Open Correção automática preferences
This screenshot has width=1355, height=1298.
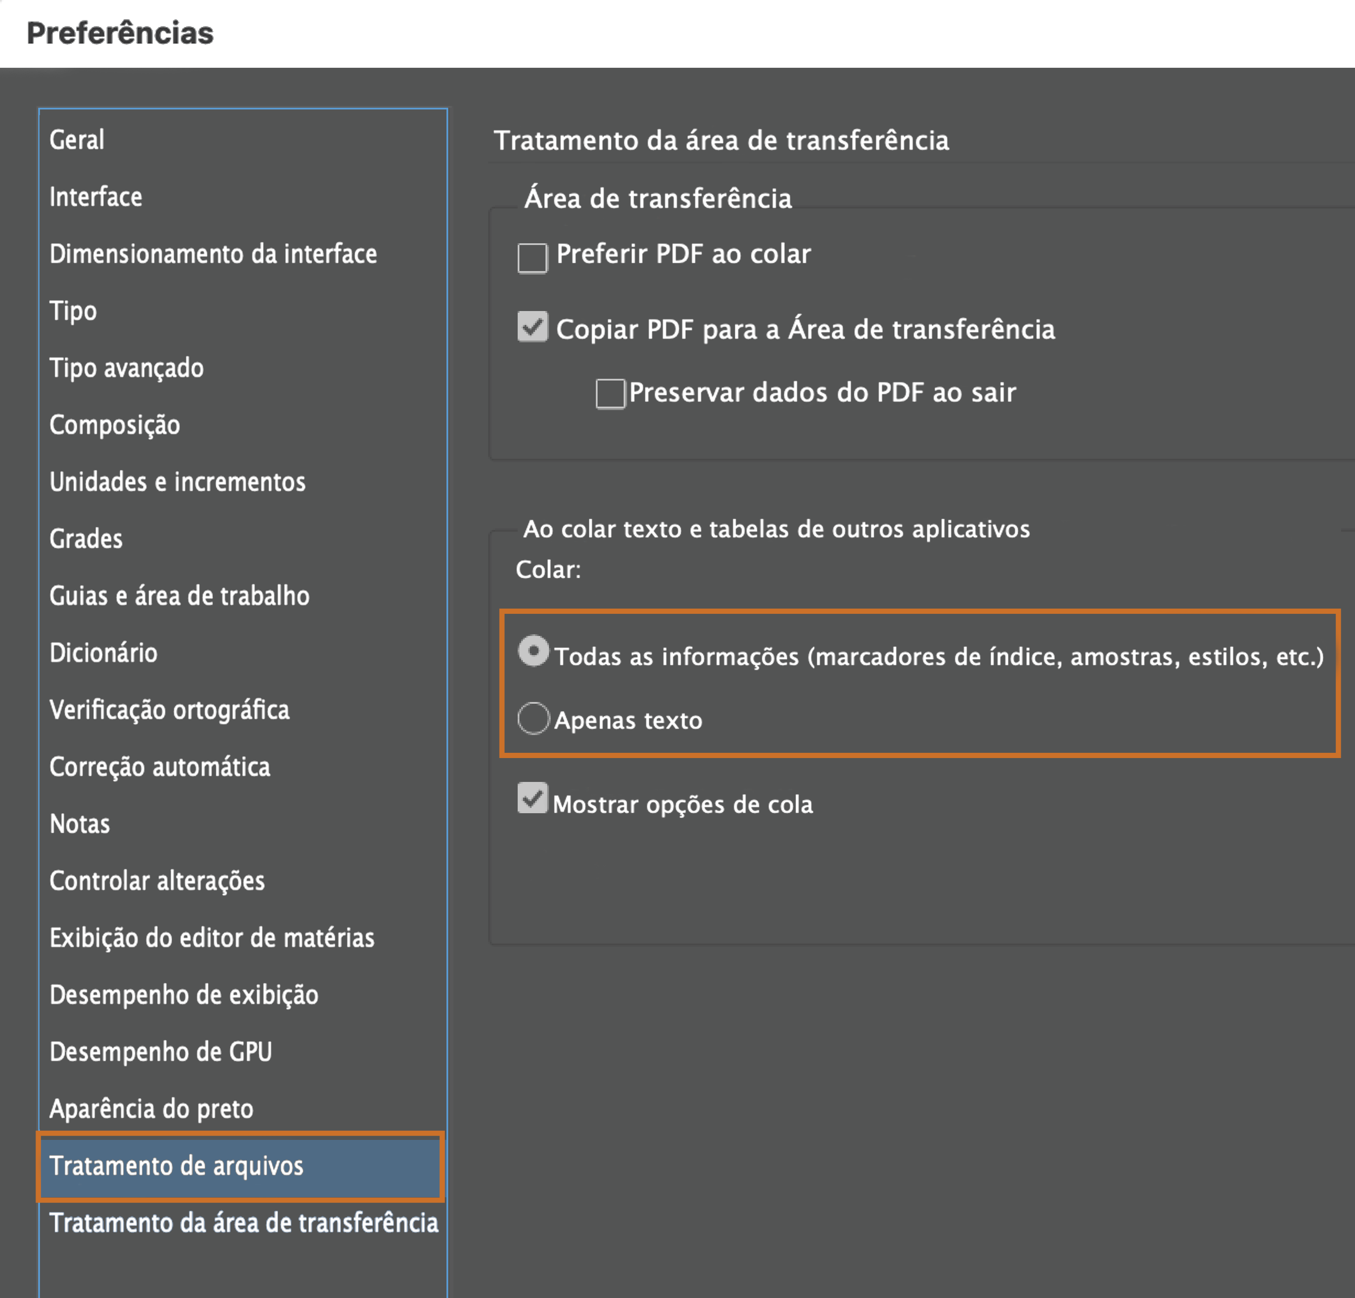tap(160, 767)
